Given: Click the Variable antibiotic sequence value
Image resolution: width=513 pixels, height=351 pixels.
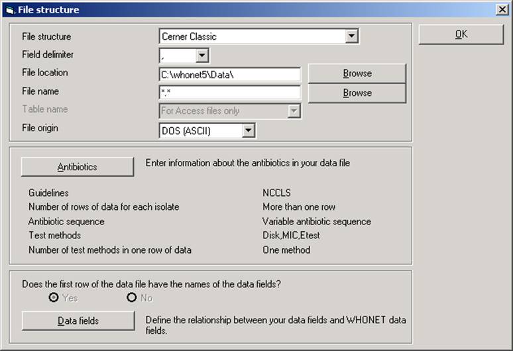Looking at the screenshot, I should [x=316, y=221].
